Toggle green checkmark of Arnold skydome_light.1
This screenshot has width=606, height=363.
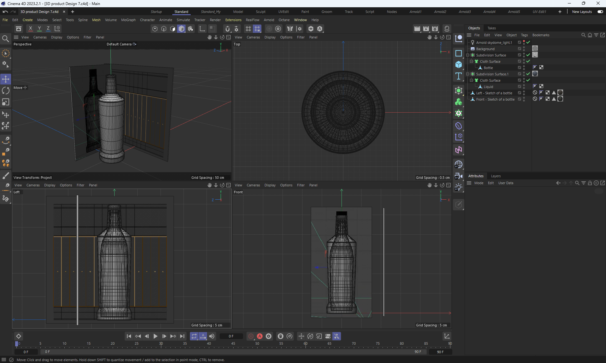pyautogui.click(x=528, y=42)
